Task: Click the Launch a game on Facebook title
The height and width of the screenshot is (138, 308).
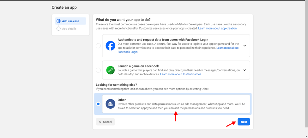Action: (x=138, y=66)
